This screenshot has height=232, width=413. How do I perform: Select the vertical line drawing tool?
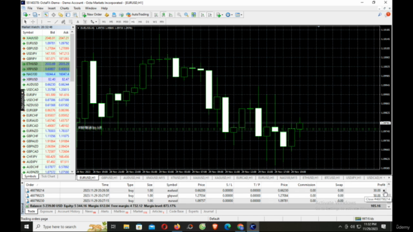41,21
